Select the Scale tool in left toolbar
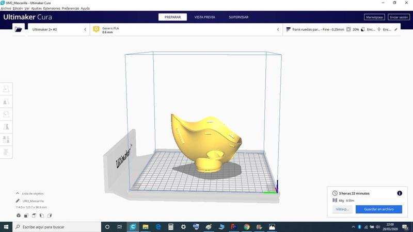Viewport: 413px width, 232px height. pyautogui.click(x=6, y=102)
